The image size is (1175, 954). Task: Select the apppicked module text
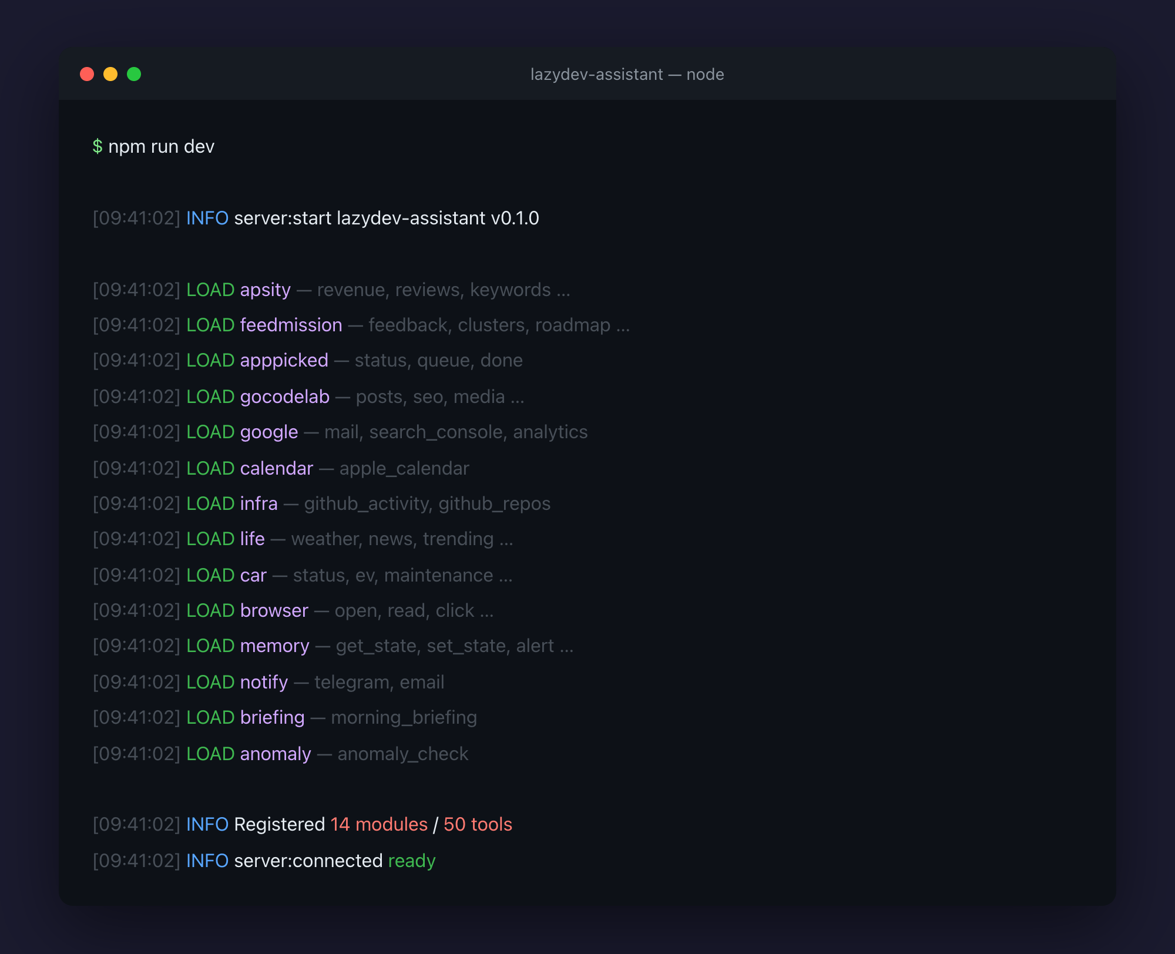284,360
